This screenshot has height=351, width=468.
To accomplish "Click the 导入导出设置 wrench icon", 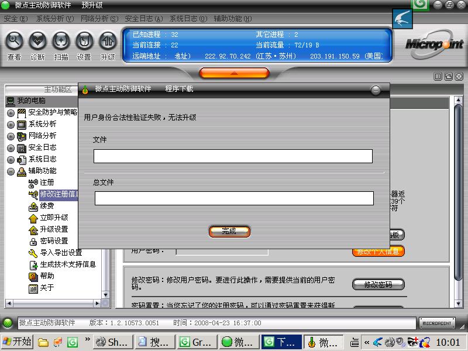I will point(33,253).
